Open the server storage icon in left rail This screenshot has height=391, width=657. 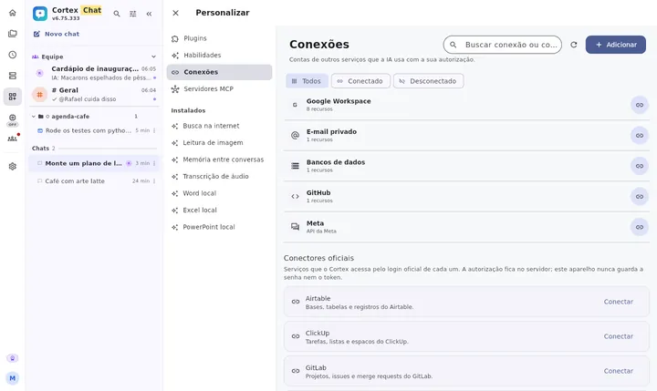13,76
